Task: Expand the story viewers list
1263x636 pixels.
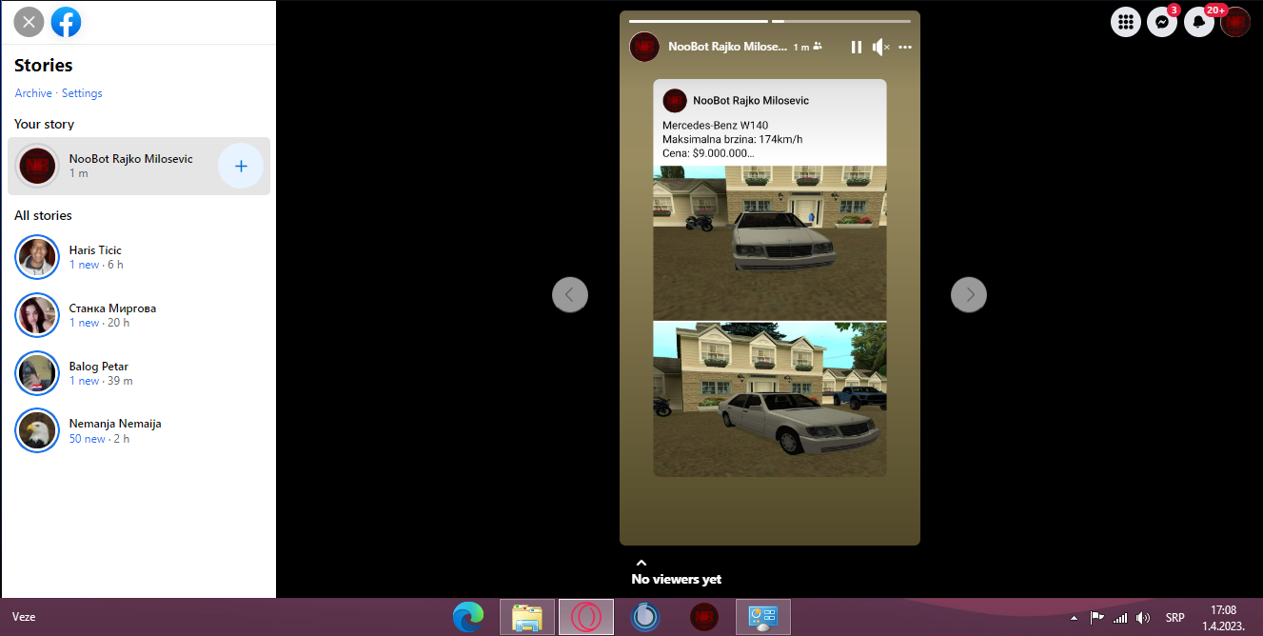Action: tap(641, 564)
